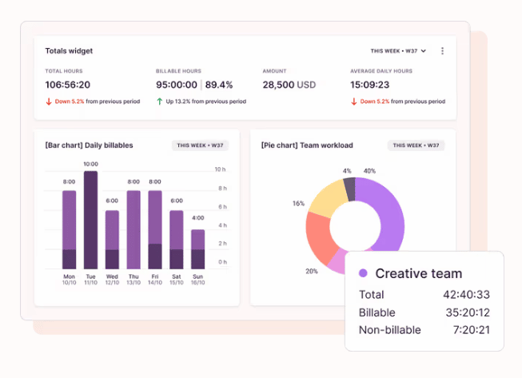Image resolution: width=522 pixels, height=378 pixels.
Task: Select the Friday 8:00 bar
Action: (x=154, y=229)
